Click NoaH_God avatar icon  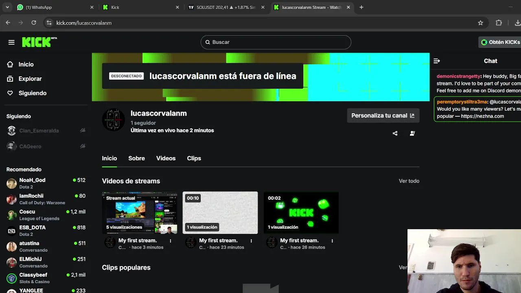pyautogui.click(x=12, y=184)
